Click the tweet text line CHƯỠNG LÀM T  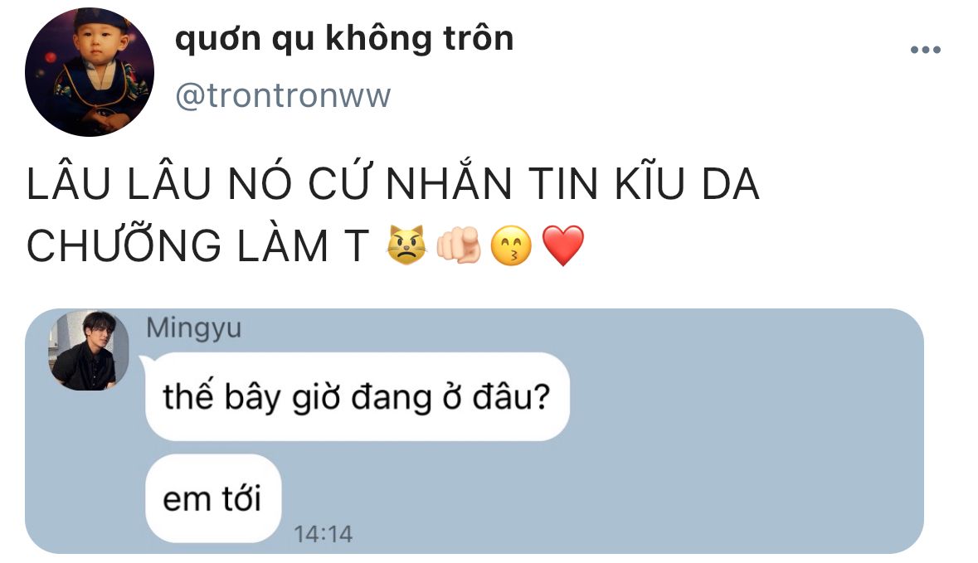click(x=198, y=245)
